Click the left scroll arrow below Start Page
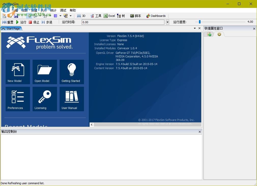This screenshot has width=257, height=186. tap(92, 125)
